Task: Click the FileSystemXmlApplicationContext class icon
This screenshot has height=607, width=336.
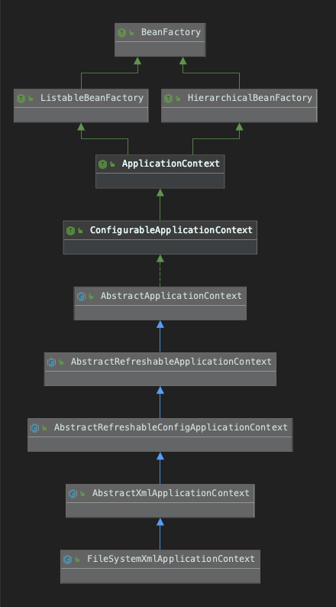Action: click(x=68, y=560)
